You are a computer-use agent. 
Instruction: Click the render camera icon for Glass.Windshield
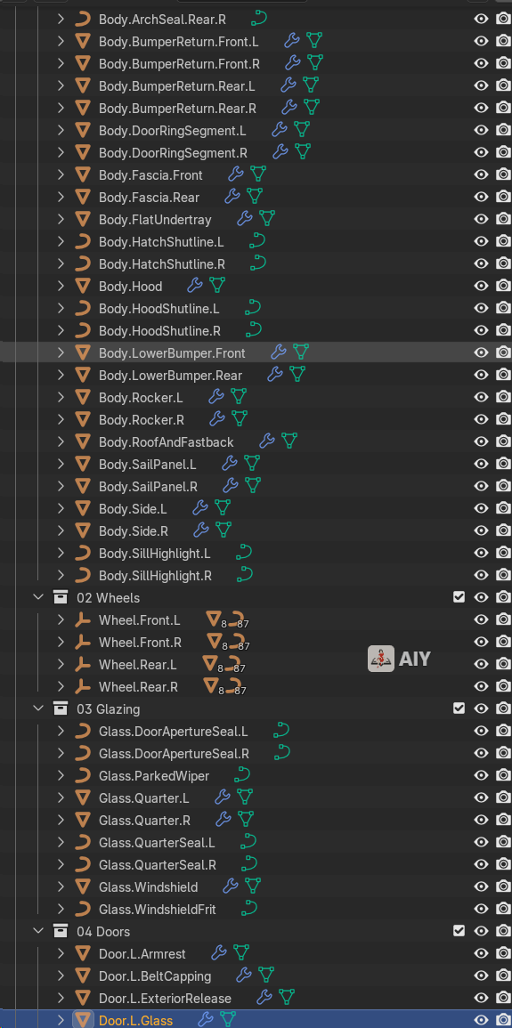[503, 887]
